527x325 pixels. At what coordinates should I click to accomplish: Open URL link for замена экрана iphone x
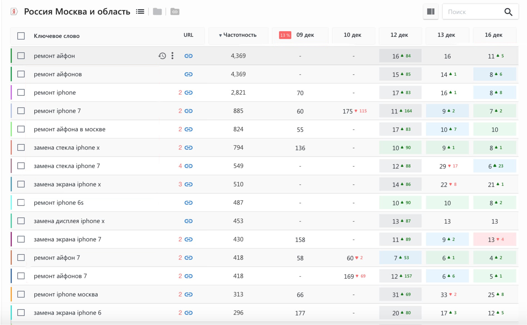point(188,184)
